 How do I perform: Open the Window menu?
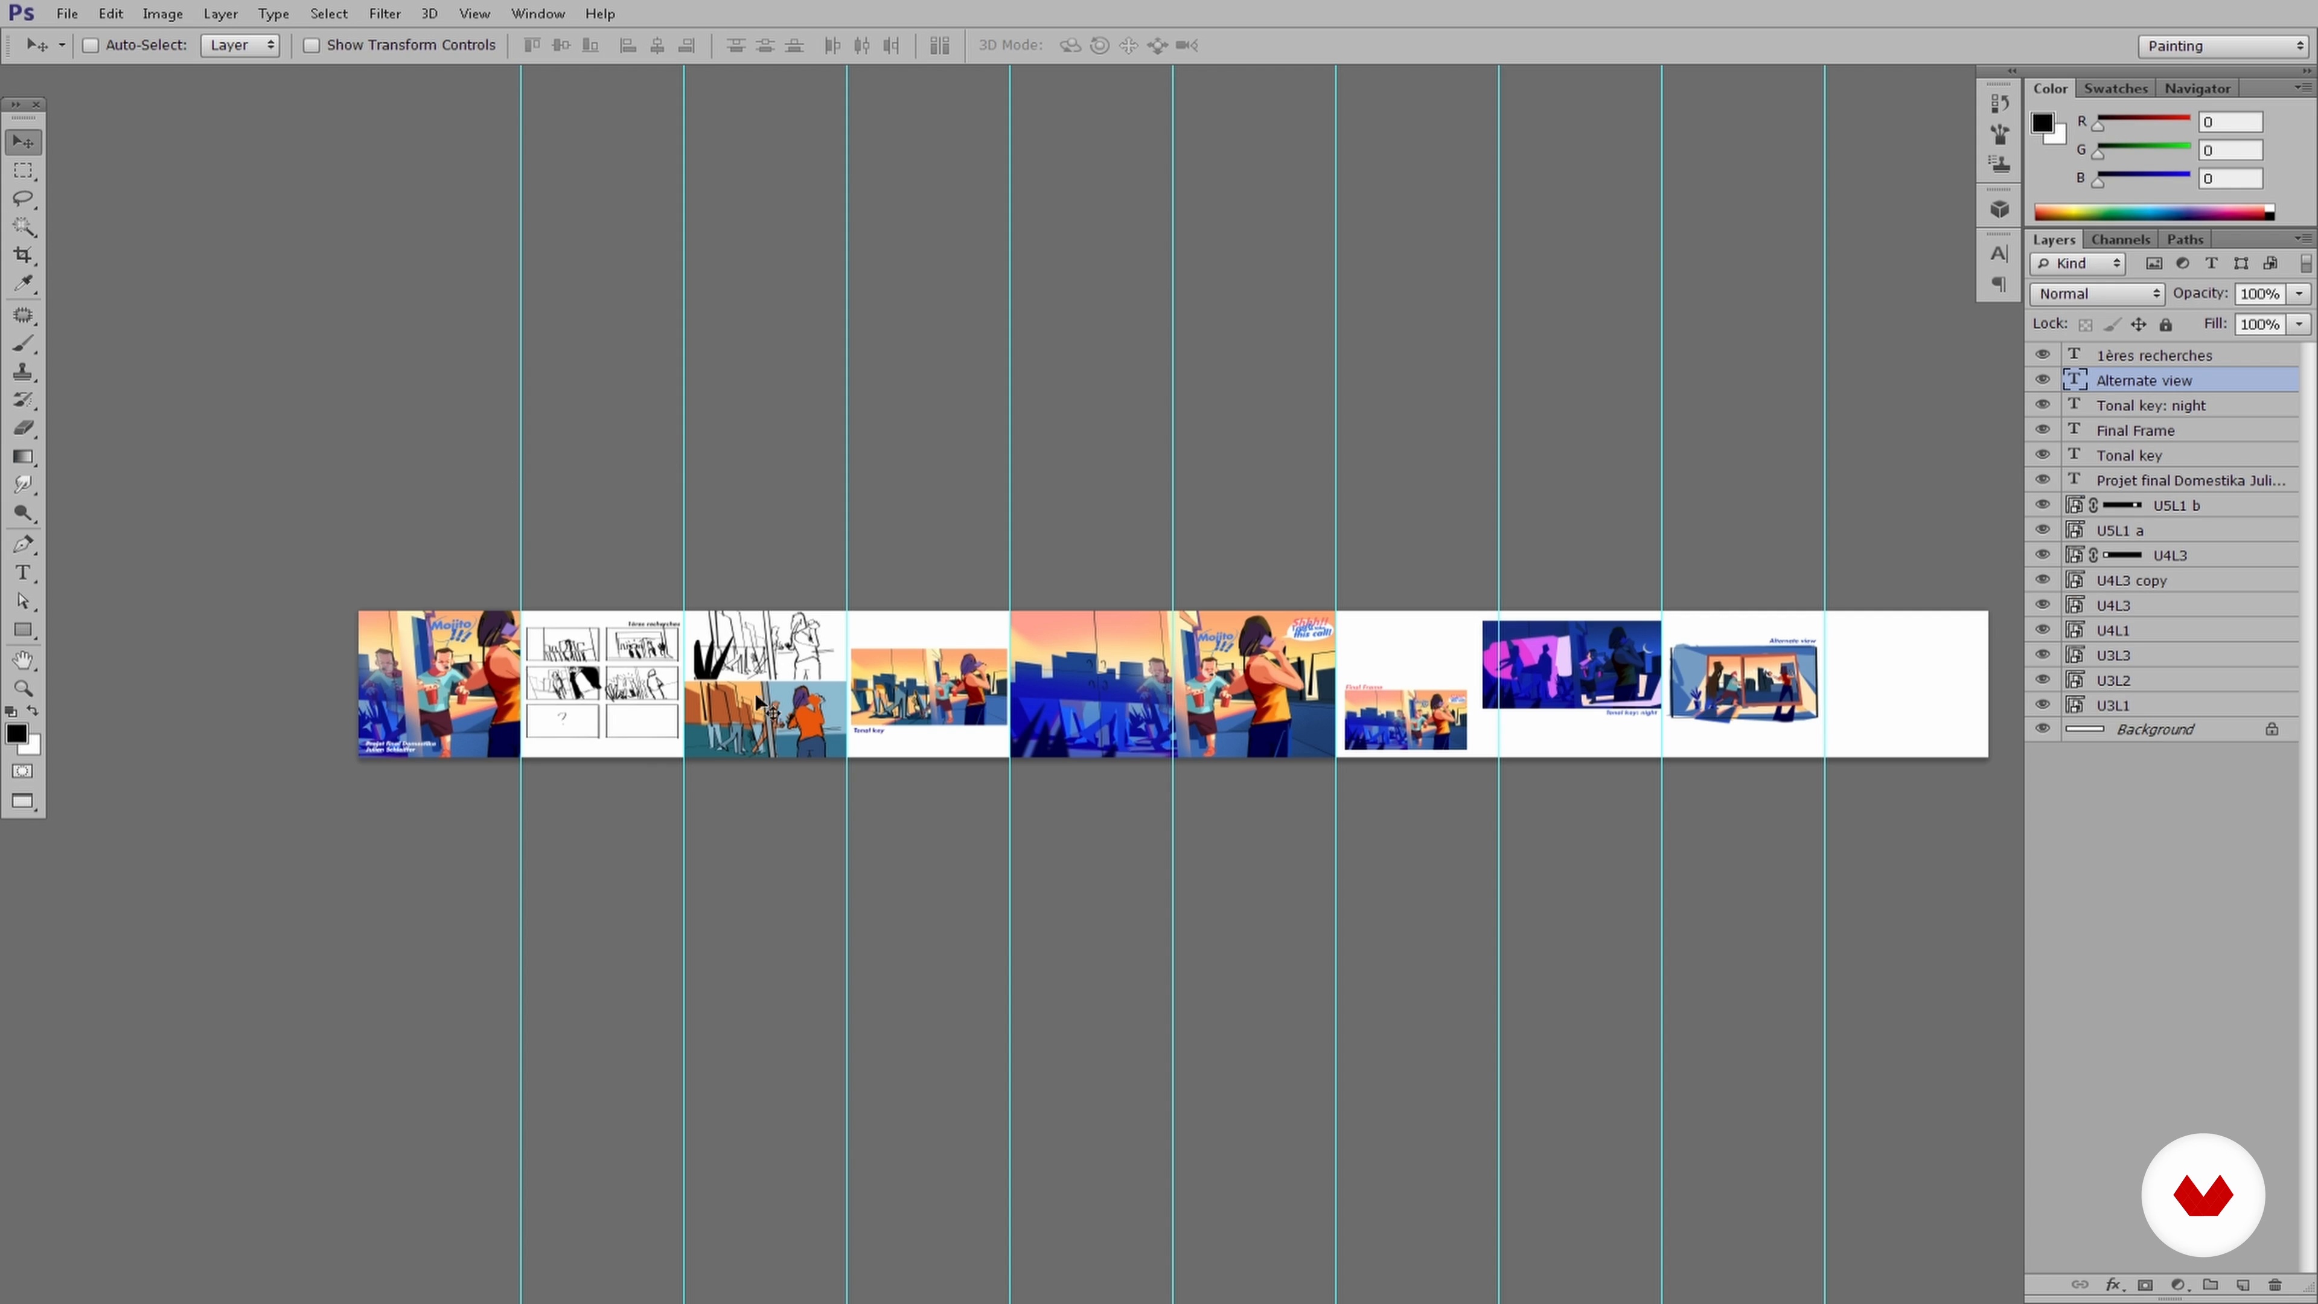coord(537,13)
